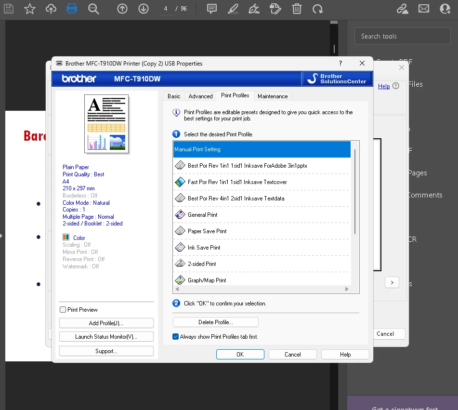This screenshot has height=410, width=458.
Task: Click vertical scrollbar of profile list
Action: click(x=355, y=192)
